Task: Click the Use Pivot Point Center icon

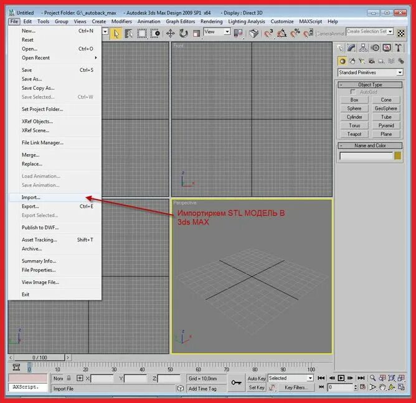Action: [x=238, y=33]
